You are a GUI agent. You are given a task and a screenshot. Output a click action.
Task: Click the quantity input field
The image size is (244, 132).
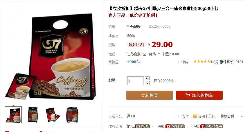pos(135,80)
